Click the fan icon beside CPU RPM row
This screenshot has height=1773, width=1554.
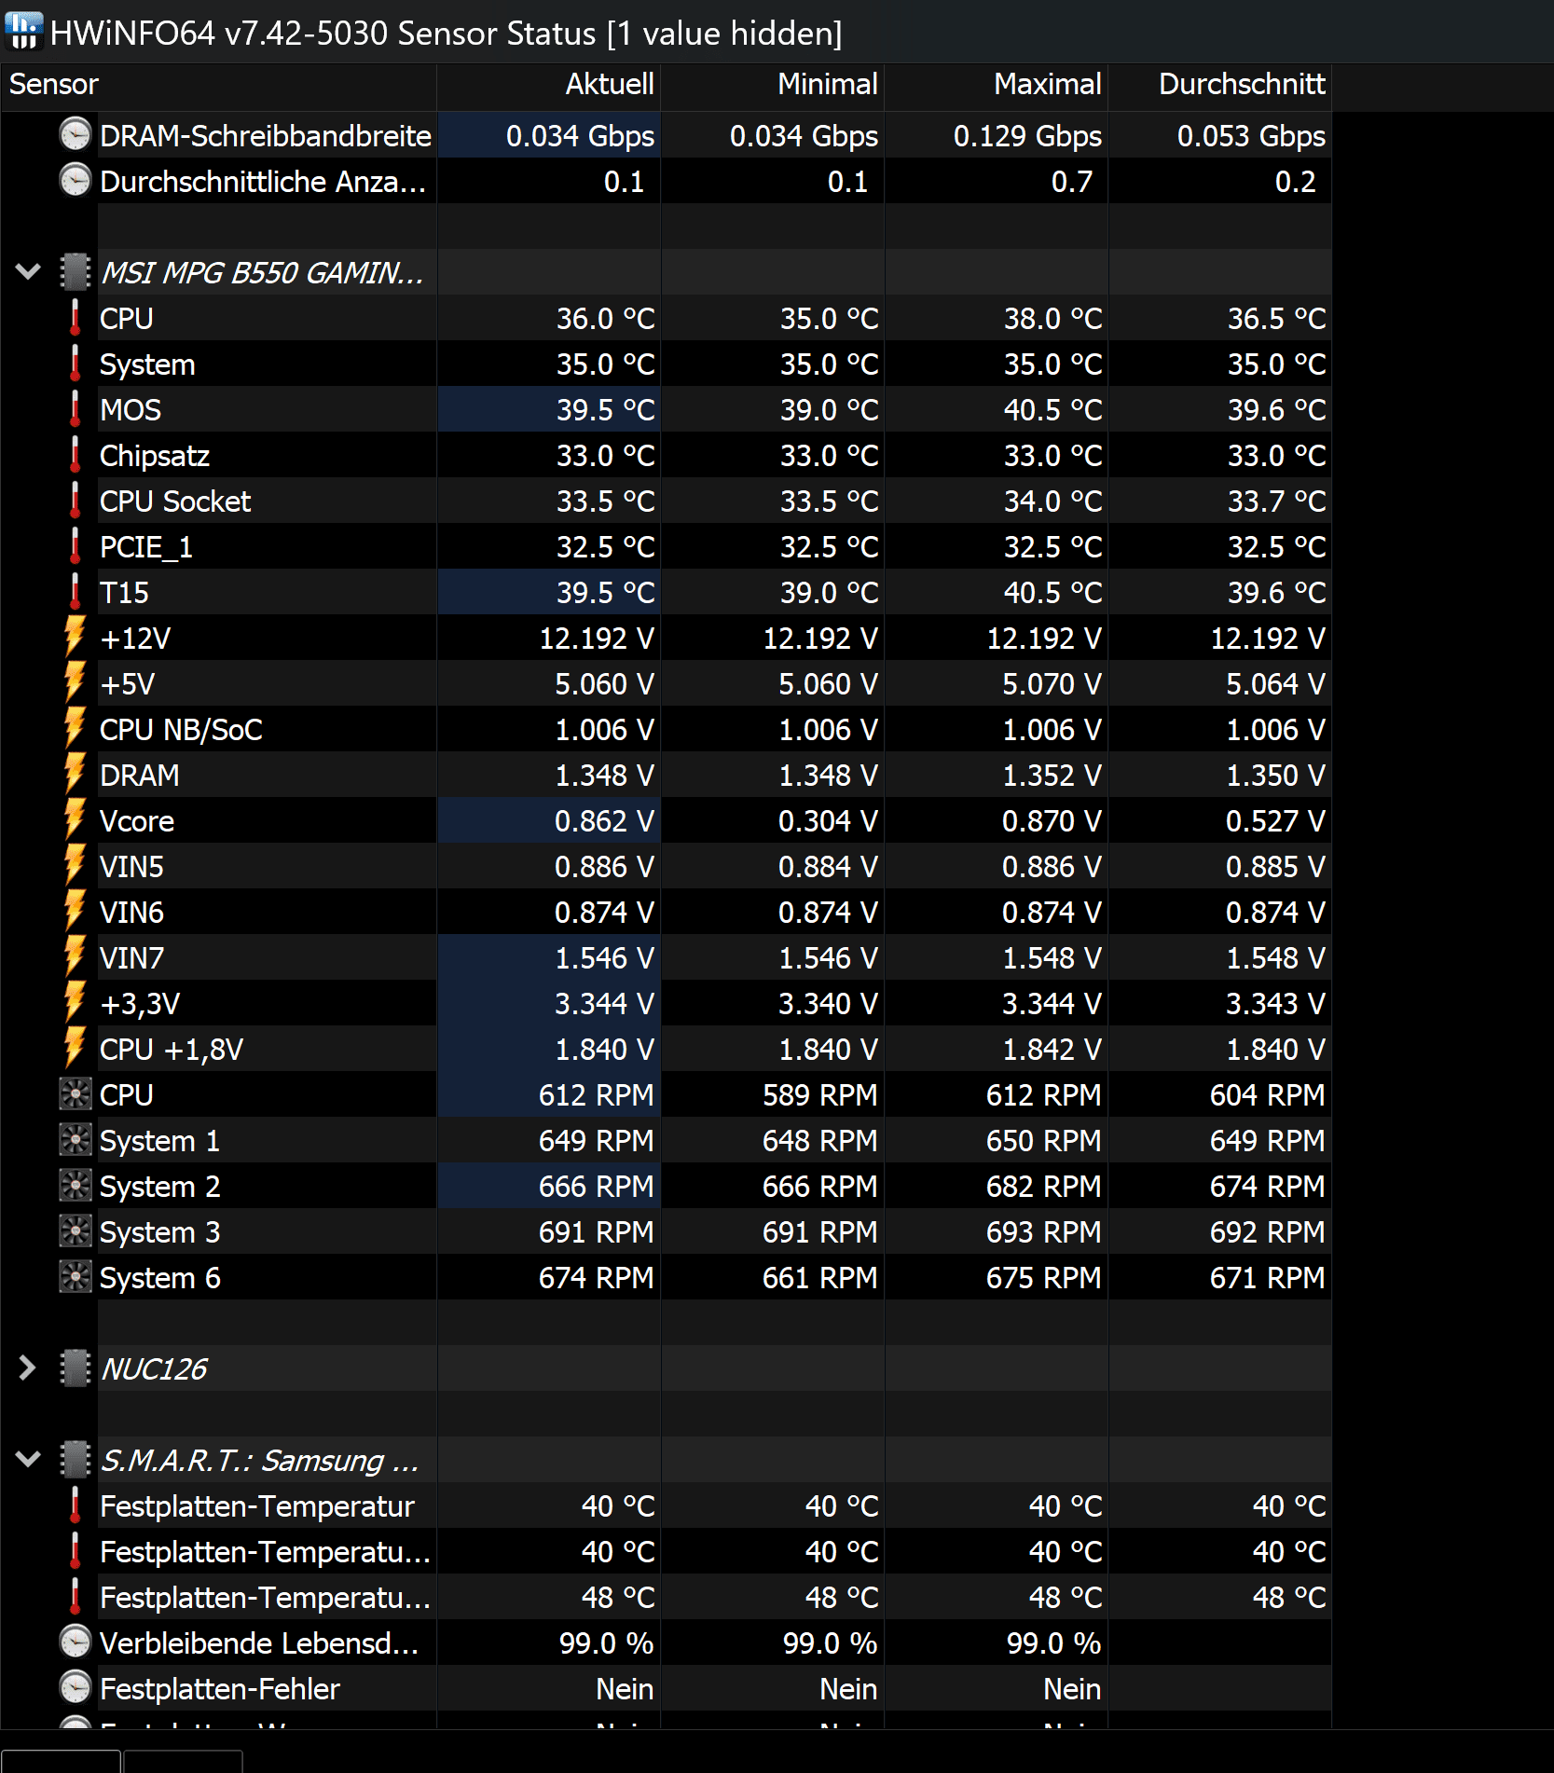pyautogui.click(x=75, y=1094)
